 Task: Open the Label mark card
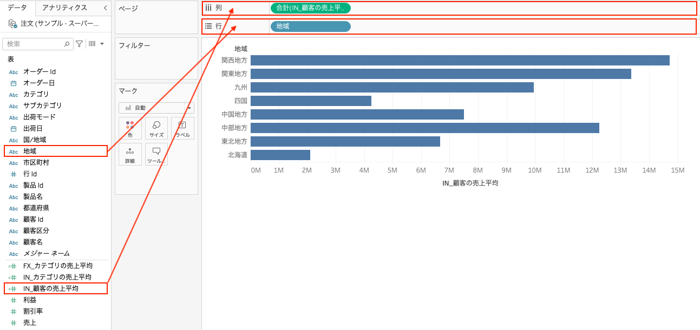tap(182, 128)
